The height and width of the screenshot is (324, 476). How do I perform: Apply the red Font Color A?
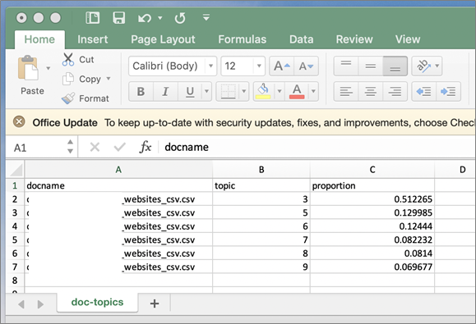(x=297, y=91)
